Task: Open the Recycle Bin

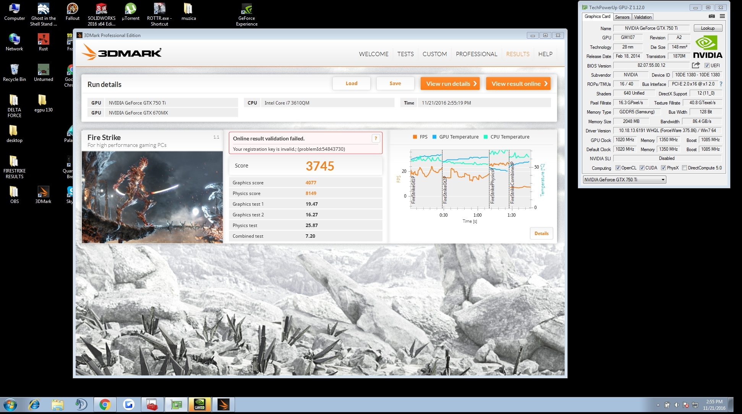Action: click(x=14, y=73)
